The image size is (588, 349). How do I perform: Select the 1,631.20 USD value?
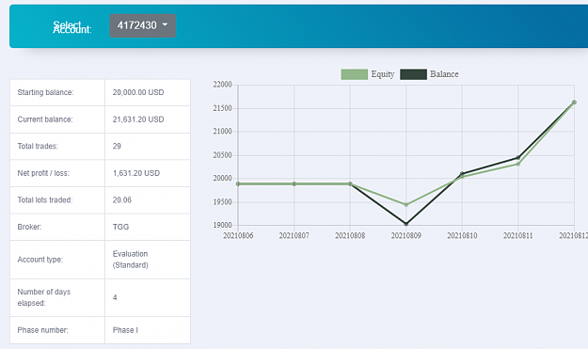coord(136,173)
